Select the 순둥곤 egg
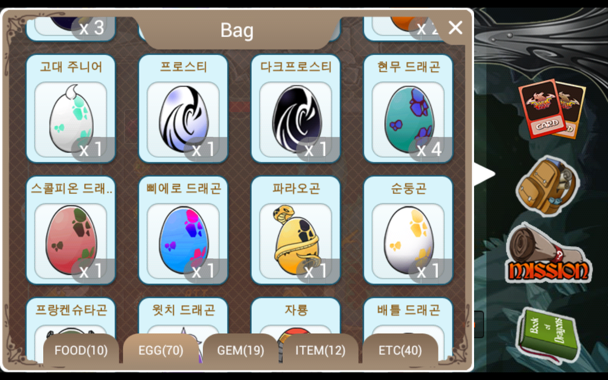Viewport: 608px width, 380px height. click(408, 230)
